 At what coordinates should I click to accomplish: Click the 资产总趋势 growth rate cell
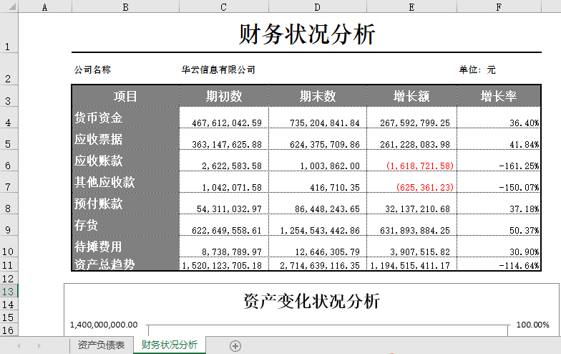[499, 265]
